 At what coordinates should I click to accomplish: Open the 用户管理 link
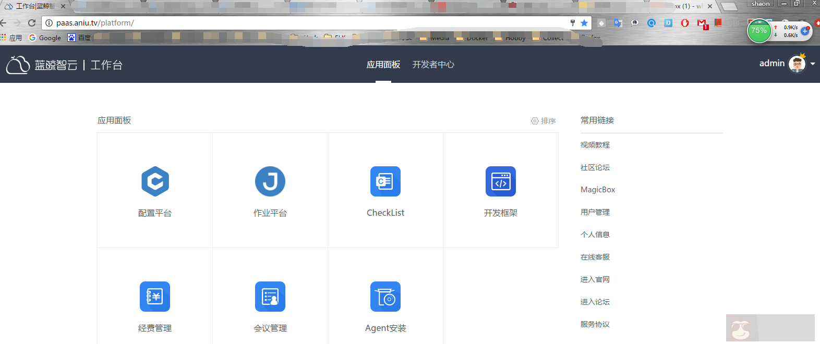click(x=595, y=212)
